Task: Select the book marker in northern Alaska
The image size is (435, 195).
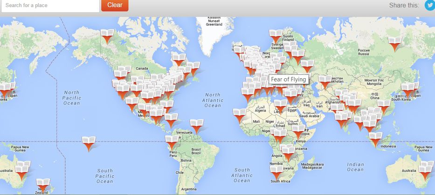Action: [x=107, y=36]
